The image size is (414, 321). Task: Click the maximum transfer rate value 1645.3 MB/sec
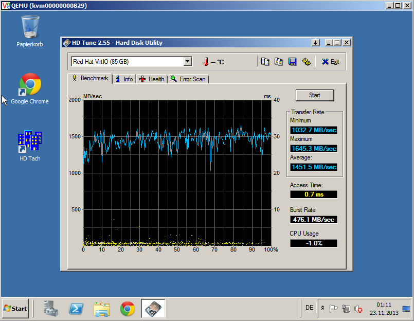pyautogui.click(x=314, y=149)
